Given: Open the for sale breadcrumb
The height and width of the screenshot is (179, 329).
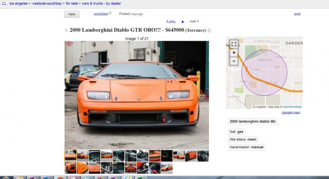Looking at the screenshot, I should click(x=72, y=3).
